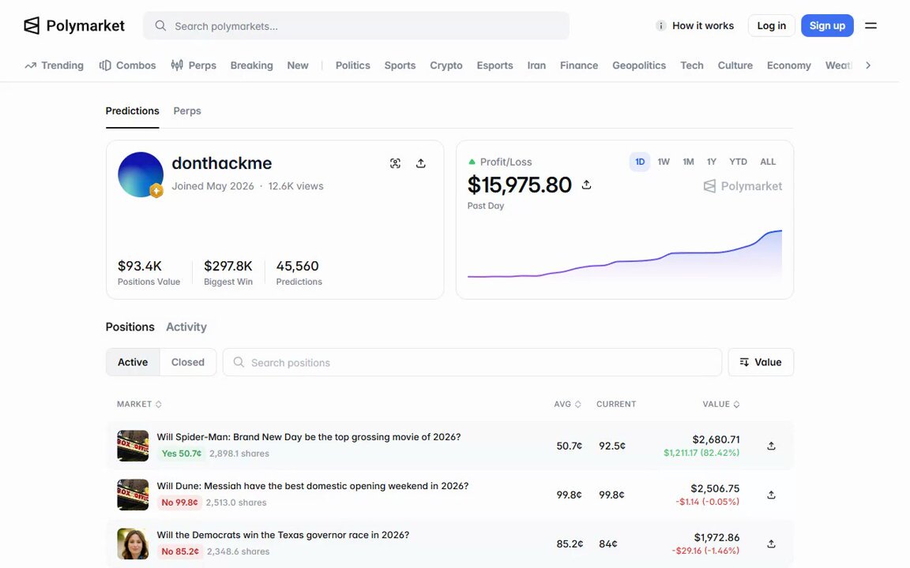The height and width of the screenshot is (568, 910).
Task: Select the YTD profit/loss timeframe
Action: tap(739, 162)
